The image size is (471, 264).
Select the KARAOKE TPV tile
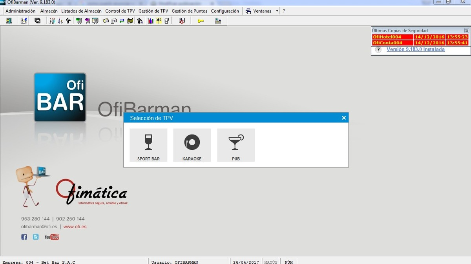[x=192, y=145]
